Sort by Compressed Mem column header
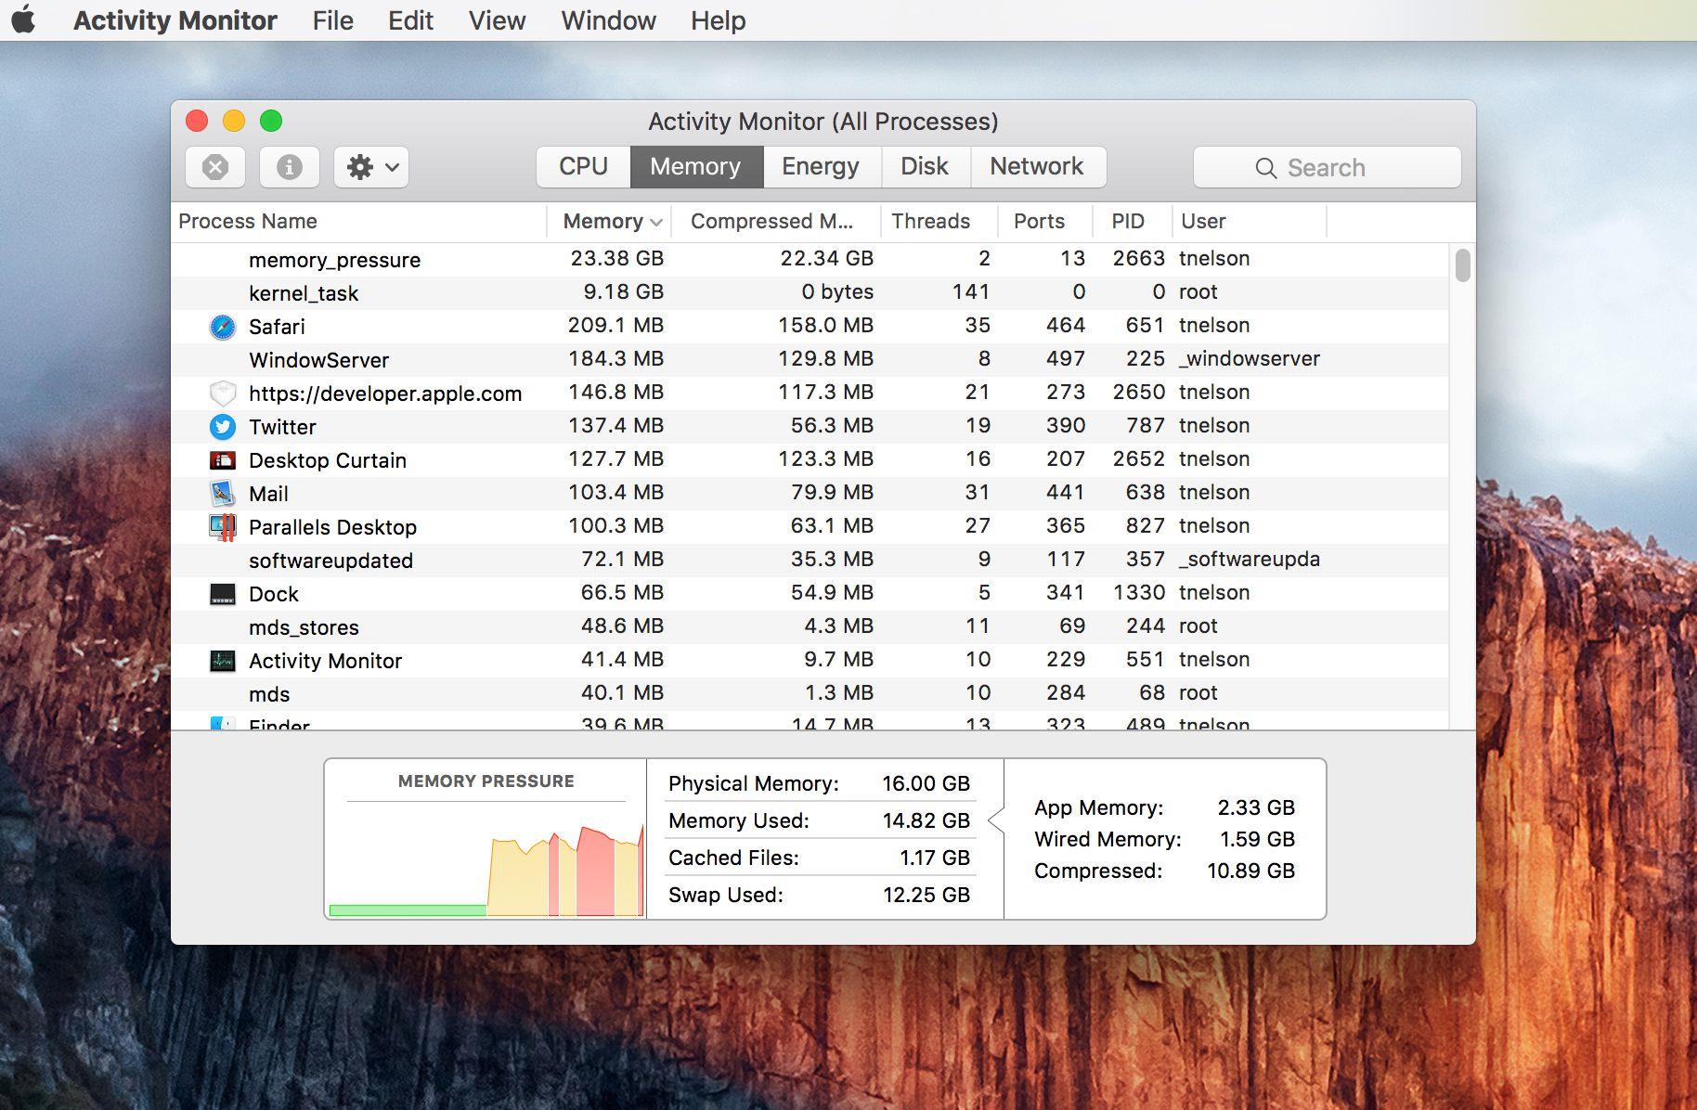1697x1110 pixels. (x=775, y=222)
